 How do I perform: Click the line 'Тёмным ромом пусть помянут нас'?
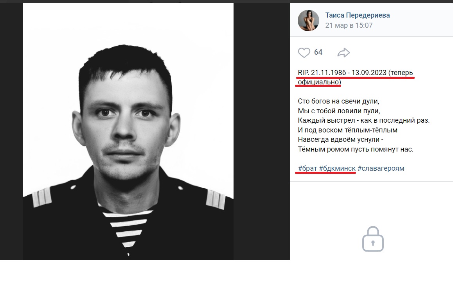point(355,149)
